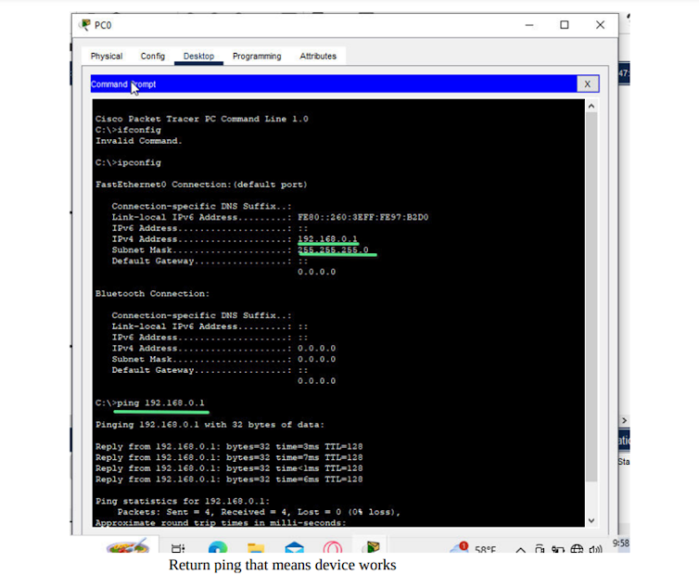The width and height of the screenshot is (699, 575).
Task: Click the up arrow of the terminal scrollbar
Action: 591,106
